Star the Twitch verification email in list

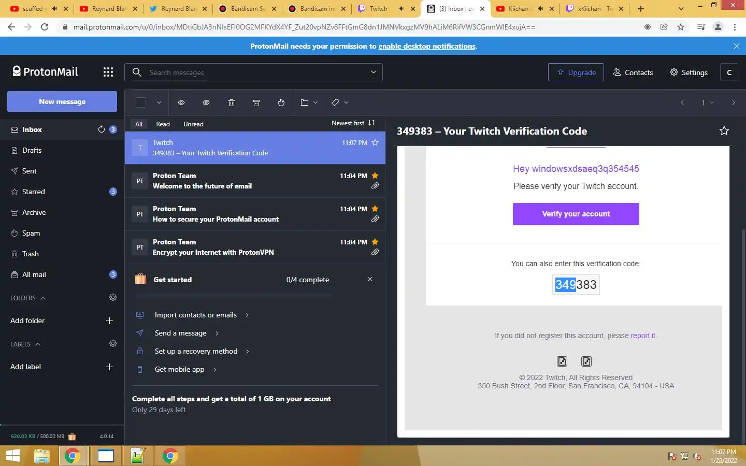[375, 142]
